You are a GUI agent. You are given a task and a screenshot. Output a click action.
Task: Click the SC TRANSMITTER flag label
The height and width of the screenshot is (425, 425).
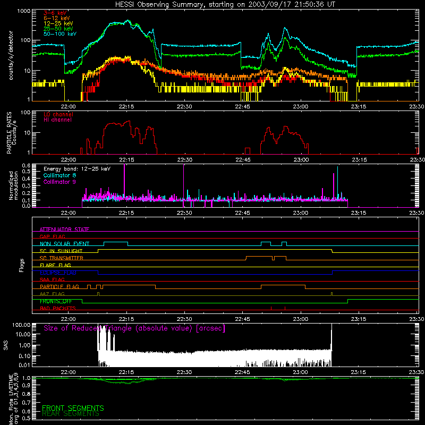click(62, 258)
